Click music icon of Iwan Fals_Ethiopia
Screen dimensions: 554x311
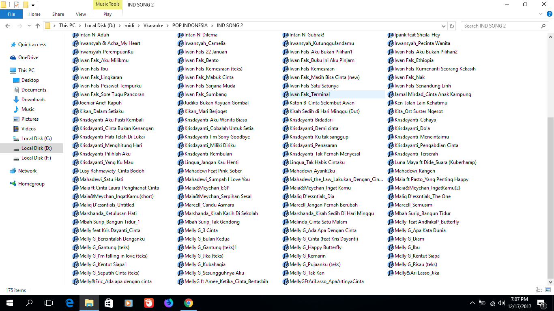[x=391, y=60]
